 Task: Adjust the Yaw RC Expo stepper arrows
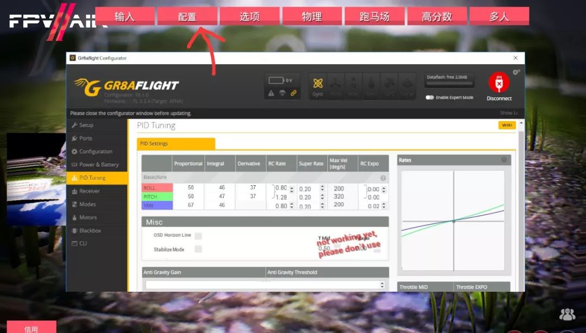pos(384,206)
